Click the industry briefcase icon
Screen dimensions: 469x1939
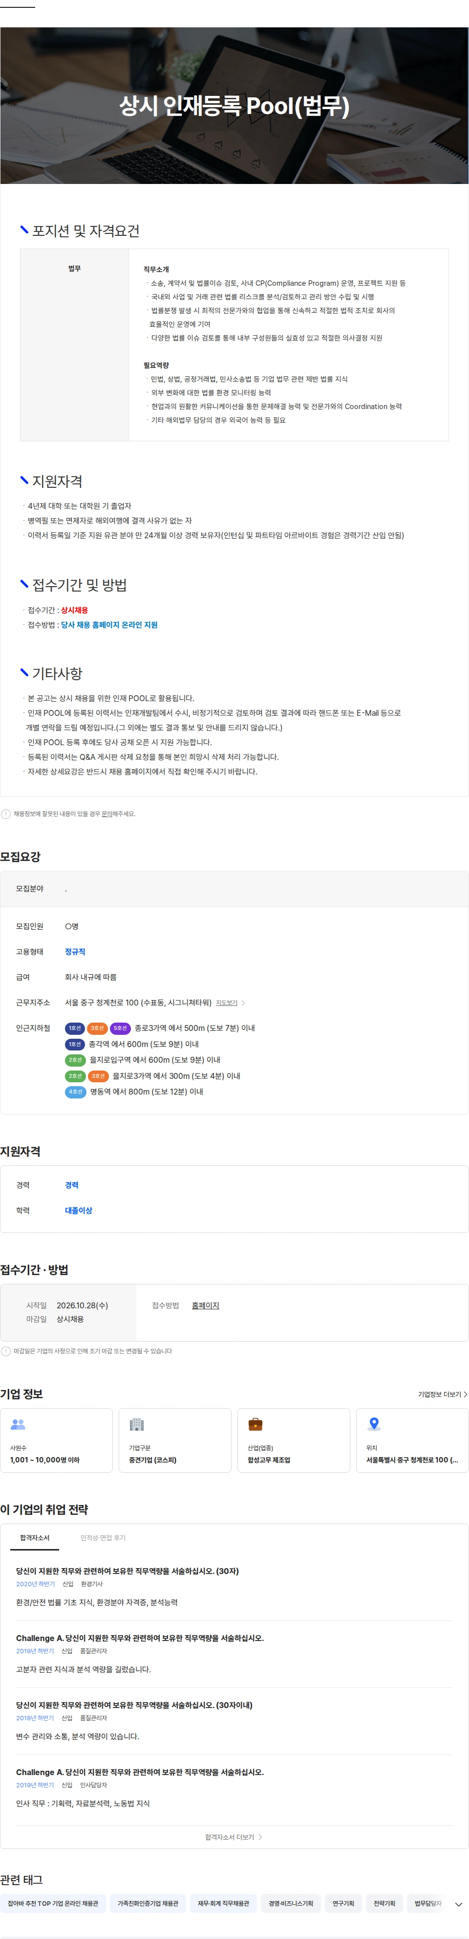coord(256,1424)
